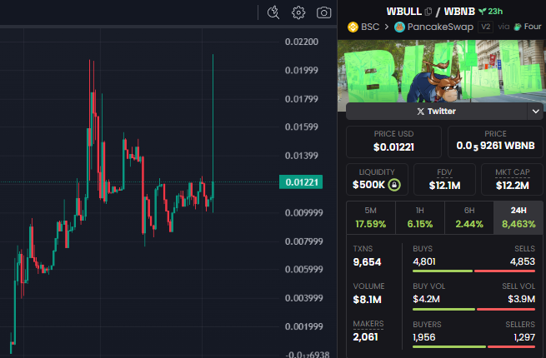Click the Four platform icon
This screenshot has width=546, height=358.
point(518,27)
